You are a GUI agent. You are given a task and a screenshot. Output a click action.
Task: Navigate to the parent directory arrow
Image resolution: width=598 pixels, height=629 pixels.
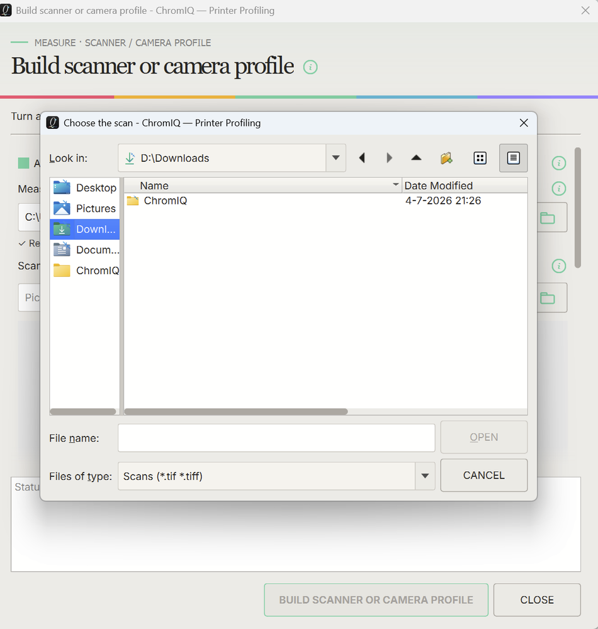pos(416,158)
